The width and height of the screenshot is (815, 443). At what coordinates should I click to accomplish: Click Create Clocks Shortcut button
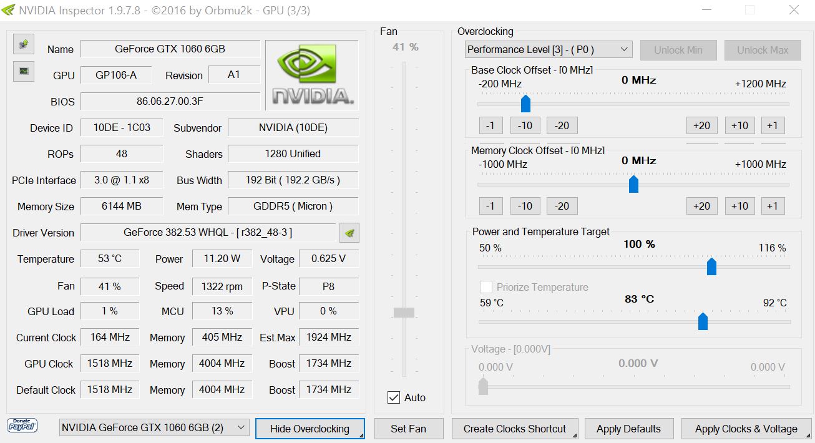pyautogui.click(x=514, y=429)
